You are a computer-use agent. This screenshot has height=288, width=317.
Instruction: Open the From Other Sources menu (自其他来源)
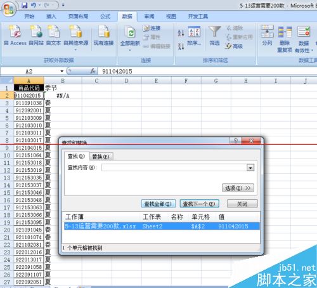pyautogui.click(x=76, y=37)
